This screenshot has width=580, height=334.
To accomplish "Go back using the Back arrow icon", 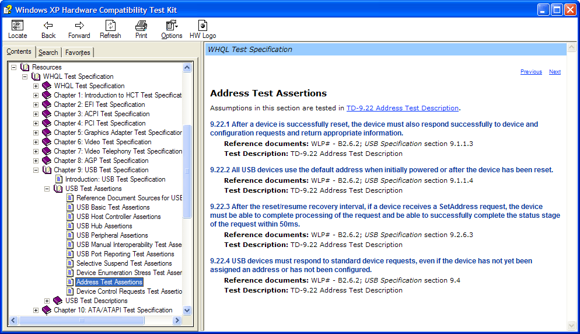I will [x=48, y=26].
